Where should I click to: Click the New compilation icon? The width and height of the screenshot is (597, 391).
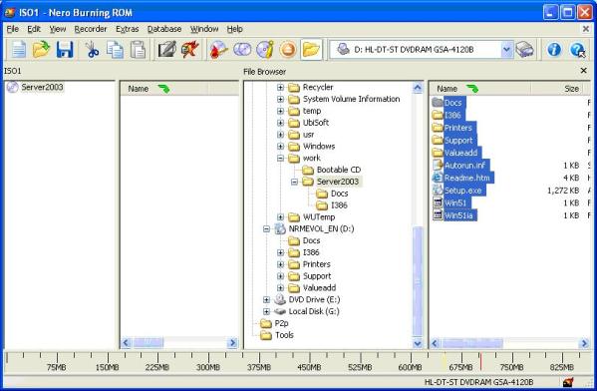tap(18, 50)
